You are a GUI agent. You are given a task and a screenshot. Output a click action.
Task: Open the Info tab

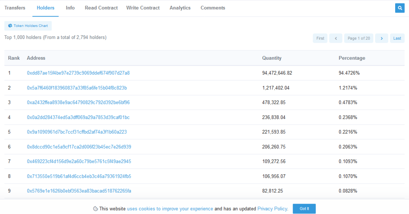(70, 8)
